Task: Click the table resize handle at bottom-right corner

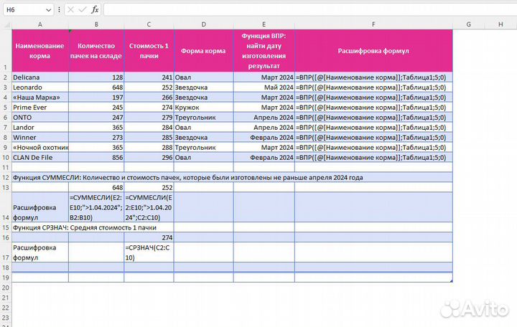Action: point(451,280)
